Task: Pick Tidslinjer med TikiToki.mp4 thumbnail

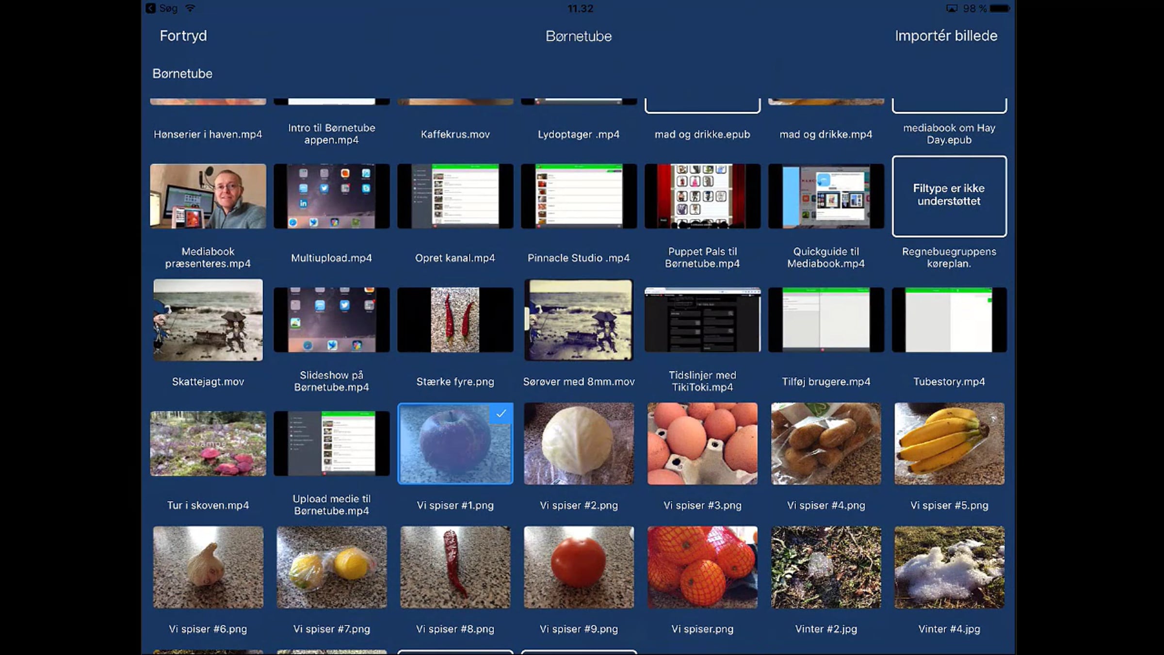Action: [702, 320]
